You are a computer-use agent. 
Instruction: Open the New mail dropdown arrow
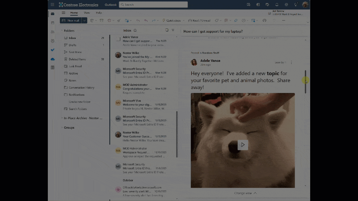click(x=84, y=21)
